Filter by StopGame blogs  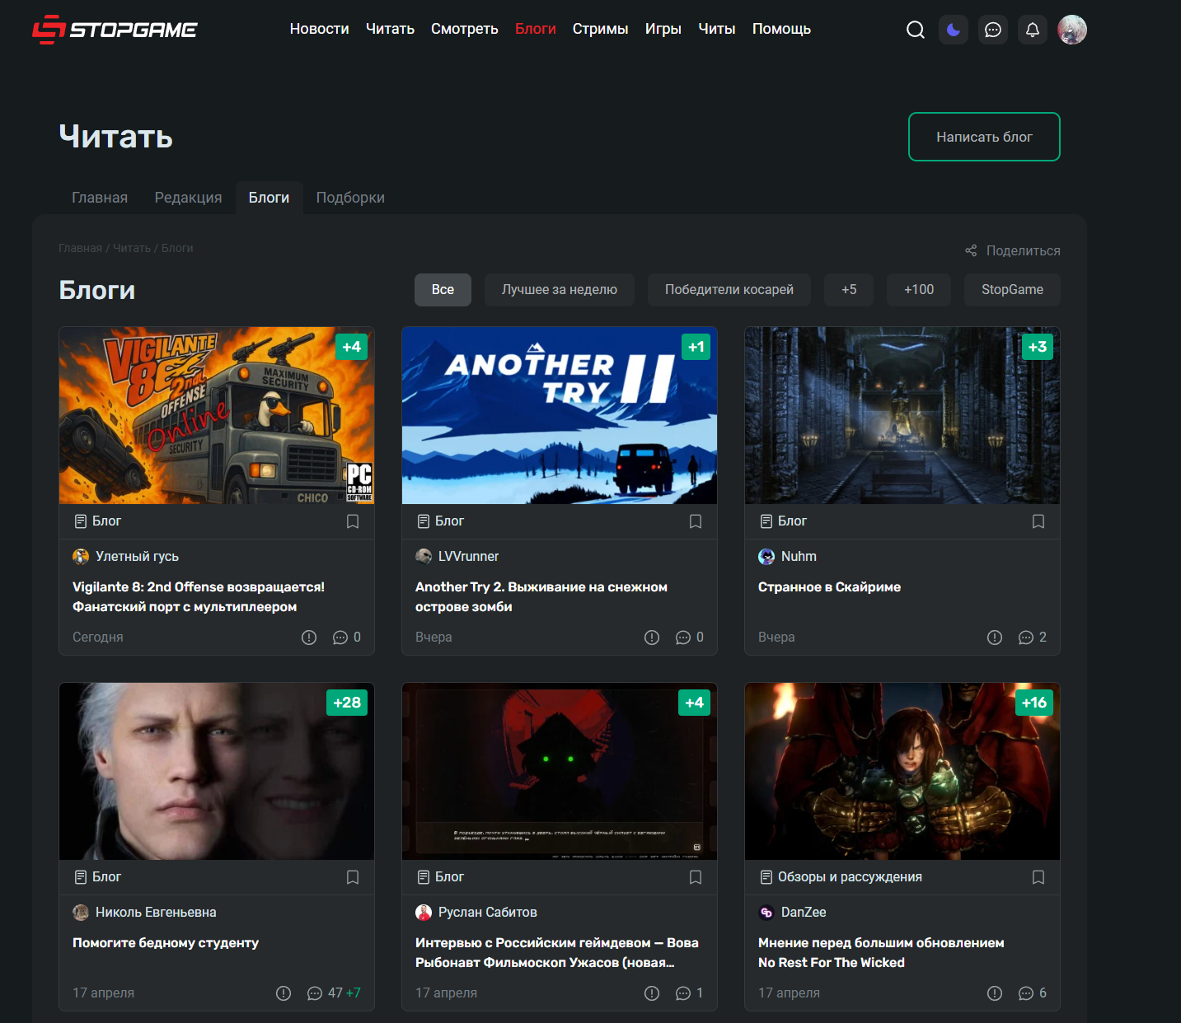coord(1012,290)
